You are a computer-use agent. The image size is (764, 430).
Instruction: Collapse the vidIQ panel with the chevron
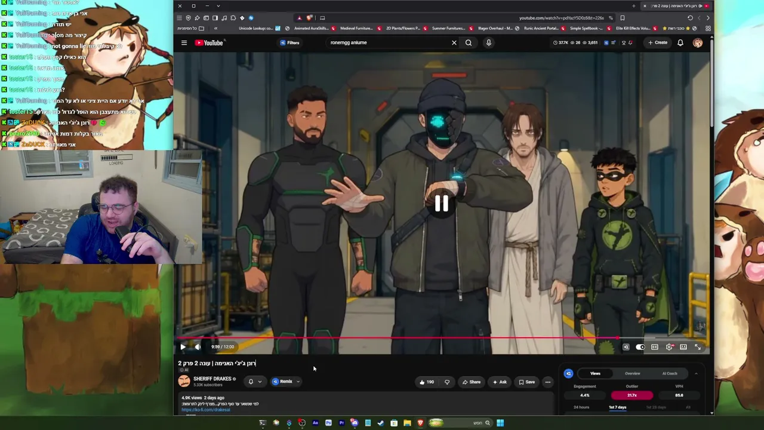[x=696, y=374]
